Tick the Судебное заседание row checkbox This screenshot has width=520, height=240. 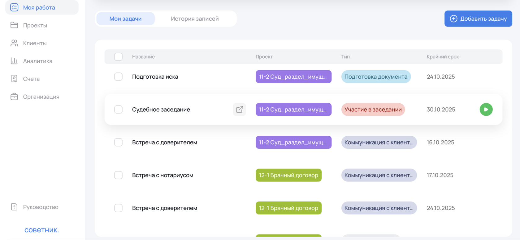pyautogui.click(x=118, y=110)
